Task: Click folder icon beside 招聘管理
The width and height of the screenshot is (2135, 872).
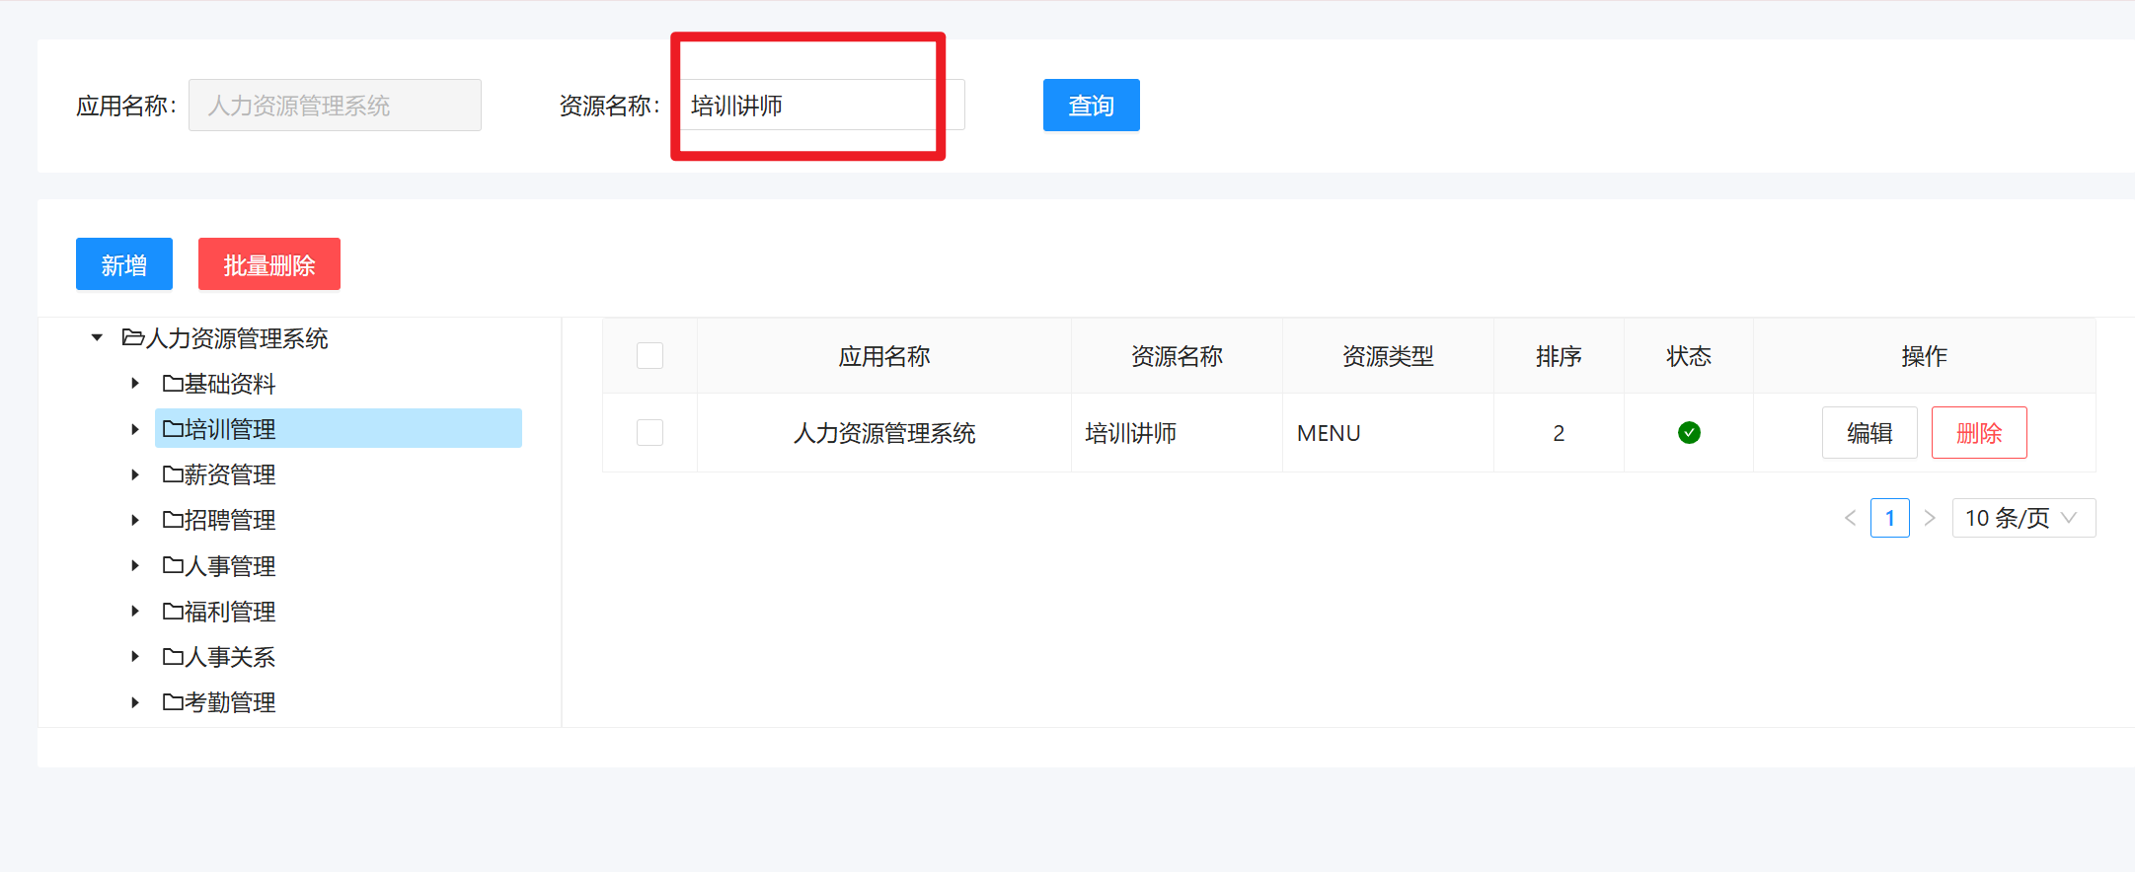Action: click(173, 520)
